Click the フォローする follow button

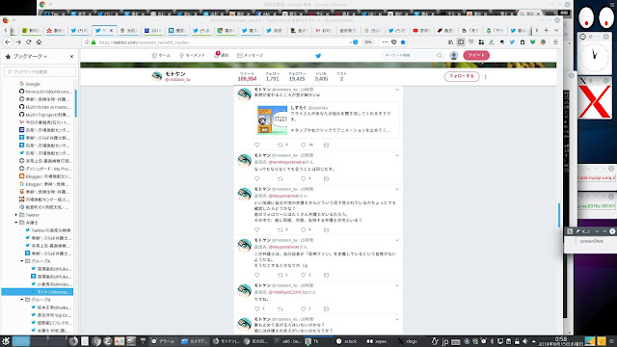coord(462,76)
